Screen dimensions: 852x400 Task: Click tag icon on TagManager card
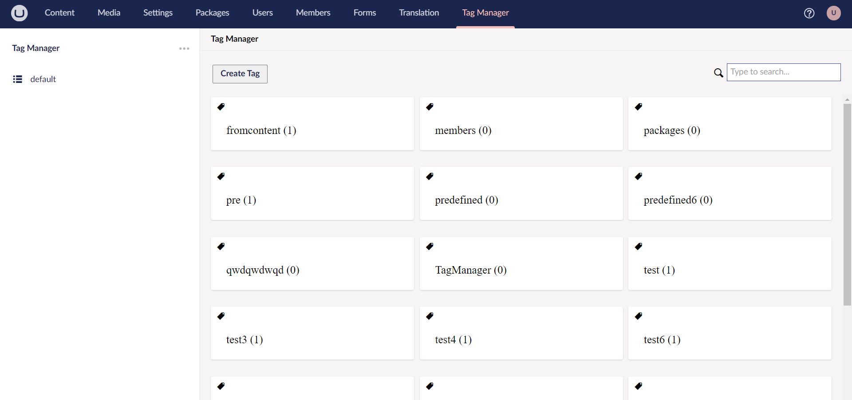pyautogui.click(x=430, y=246)
